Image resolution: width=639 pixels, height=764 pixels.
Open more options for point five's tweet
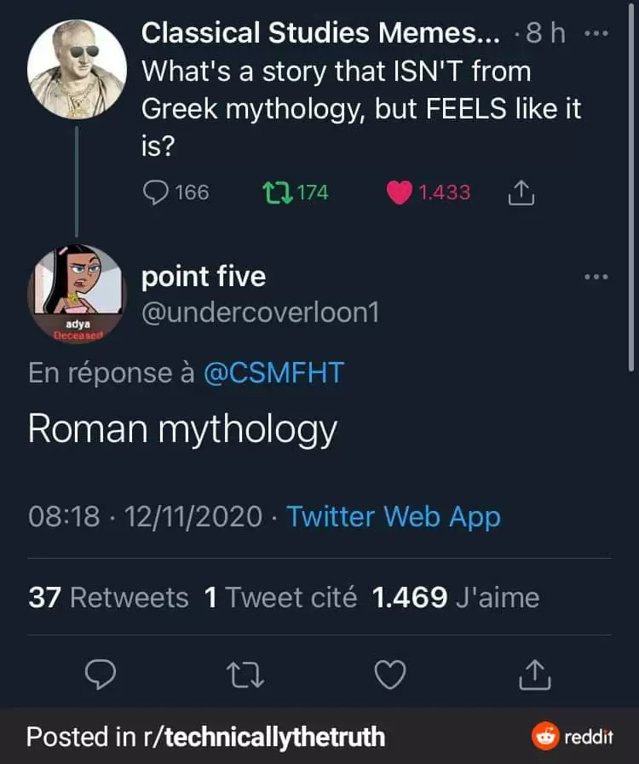(x=596, y=277)
